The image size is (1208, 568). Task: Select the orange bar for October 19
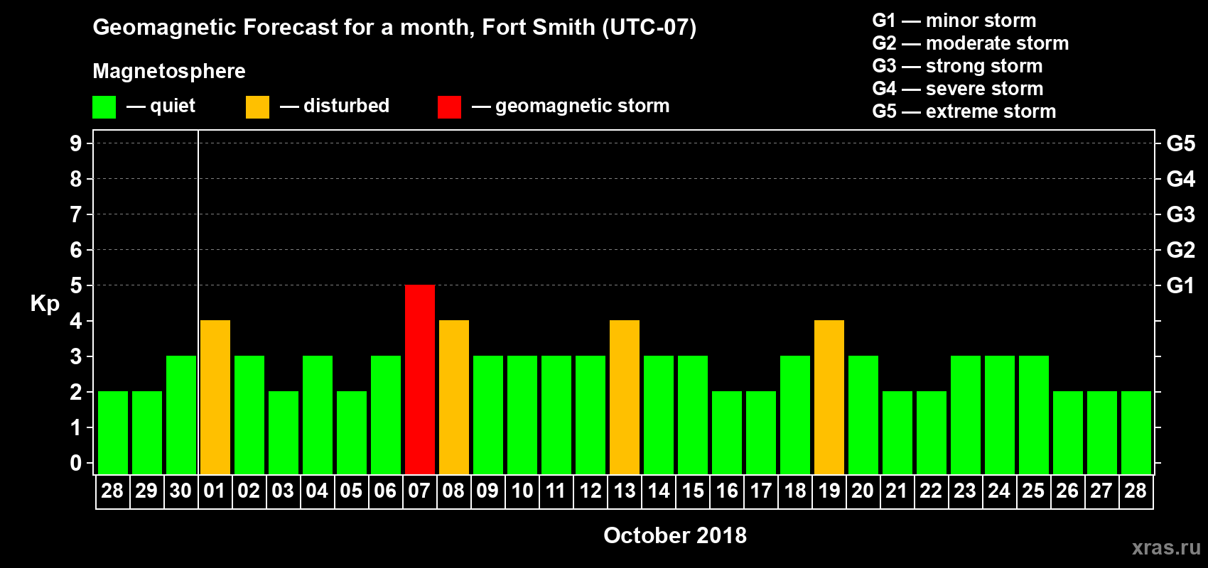click(829, 397)
